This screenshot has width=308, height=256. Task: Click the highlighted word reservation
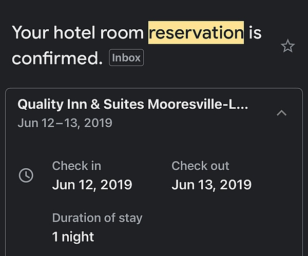click(x=196, y=33)
